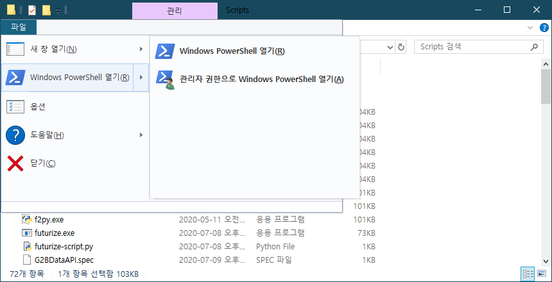Open the 도움말(H) menu entry
Image resolution: width=552 pixels, height=282 pixels.
click(74, 135)
